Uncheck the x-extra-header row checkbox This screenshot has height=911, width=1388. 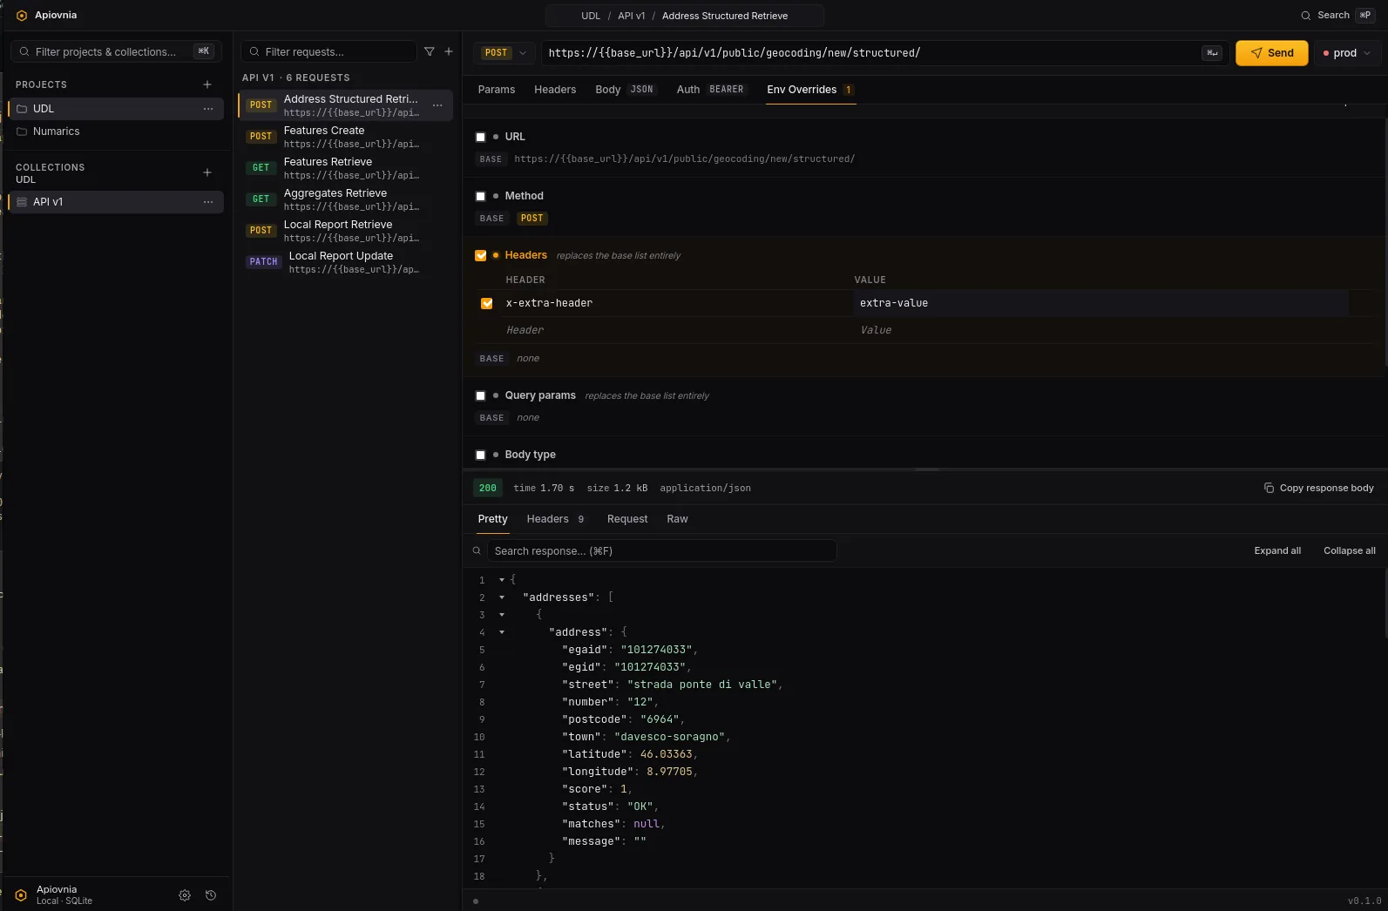point(487,303)
